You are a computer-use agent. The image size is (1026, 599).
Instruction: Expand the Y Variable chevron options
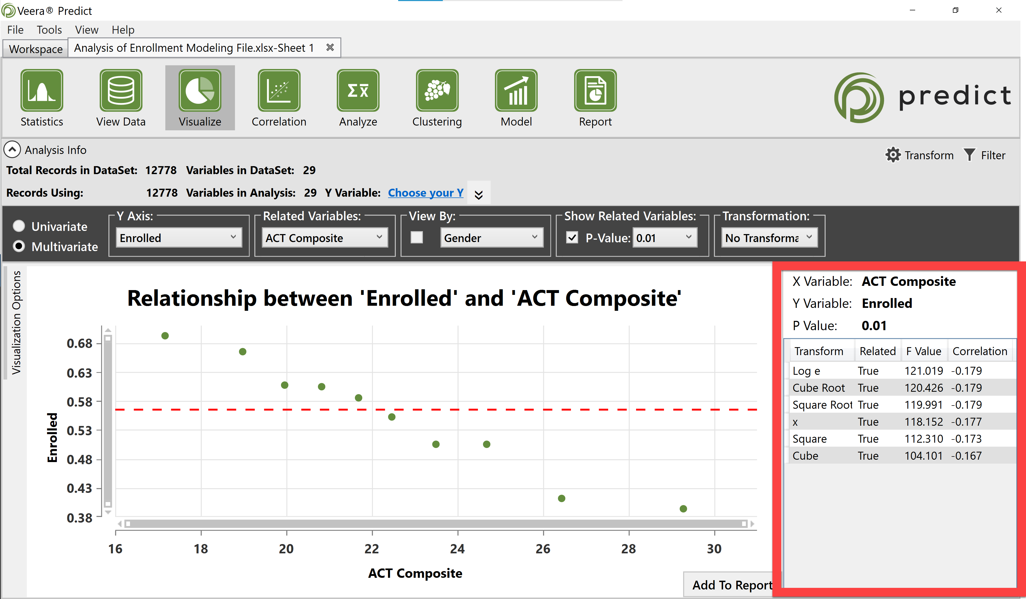pos(478,193)
